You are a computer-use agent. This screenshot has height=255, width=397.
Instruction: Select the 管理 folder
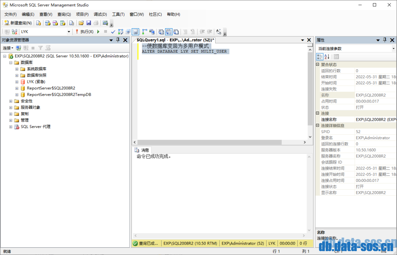click(x=24, y=120)
